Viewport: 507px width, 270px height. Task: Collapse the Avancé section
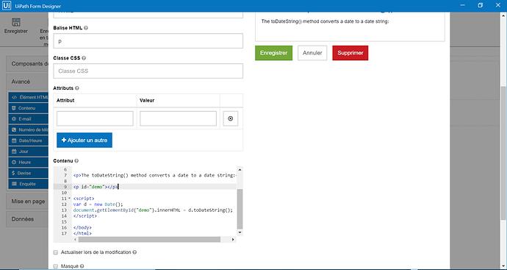coord(27,82)
